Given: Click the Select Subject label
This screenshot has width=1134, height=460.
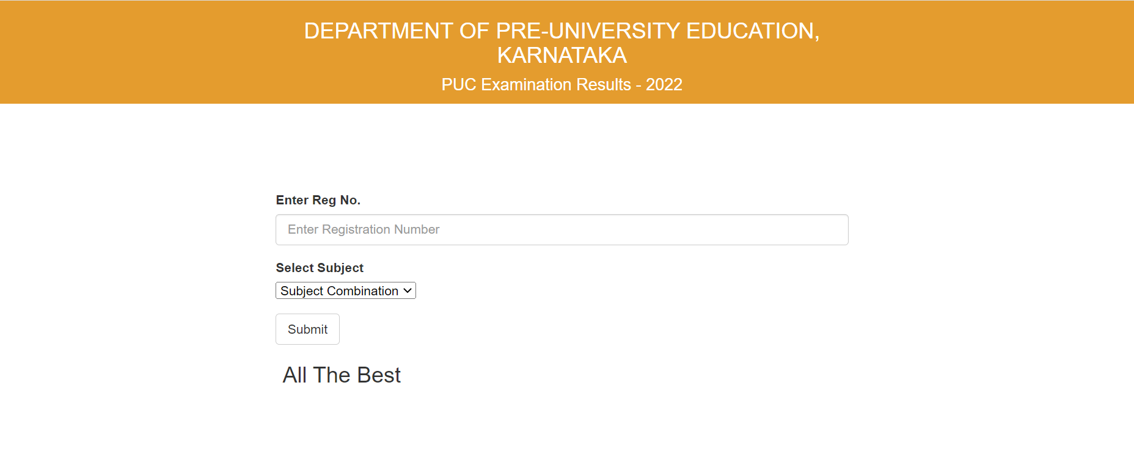Looking at the screenshot, I should click(x=319, y=267).
